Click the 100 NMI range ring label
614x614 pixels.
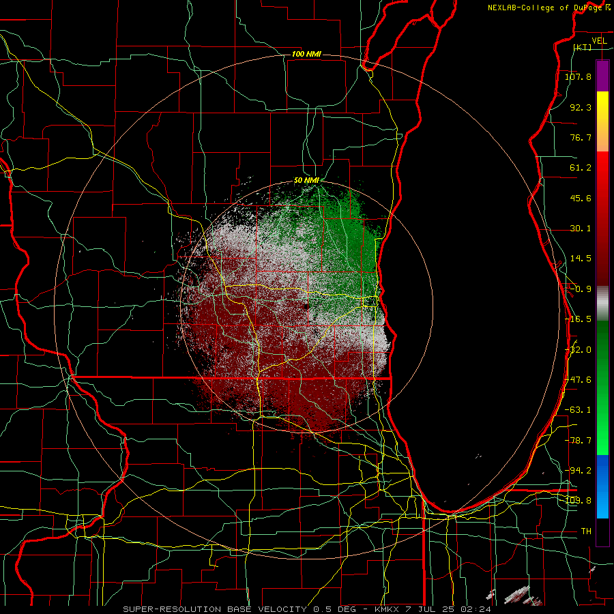(x=306, y=54)
